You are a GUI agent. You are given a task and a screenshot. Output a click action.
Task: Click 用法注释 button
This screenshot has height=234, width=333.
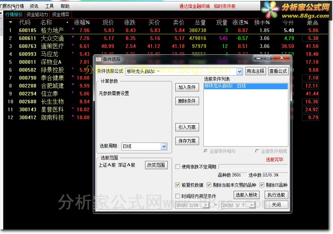pyautogui.click(x=256, y=71)
